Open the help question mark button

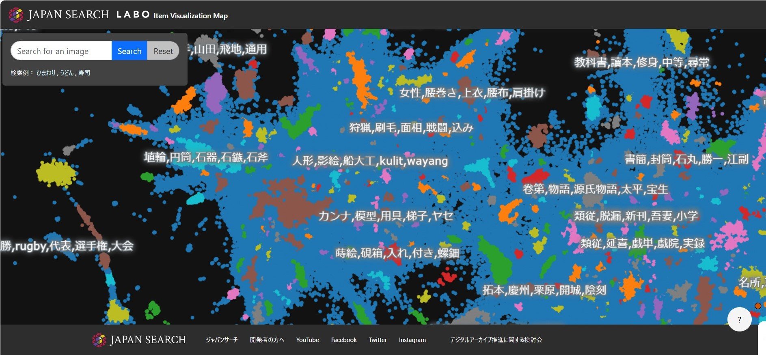click(x=739, y=319)
